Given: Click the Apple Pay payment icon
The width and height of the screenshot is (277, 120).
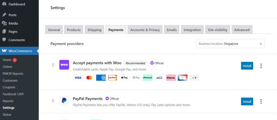Looking at the screenshot, I should [x=124, y=78].
